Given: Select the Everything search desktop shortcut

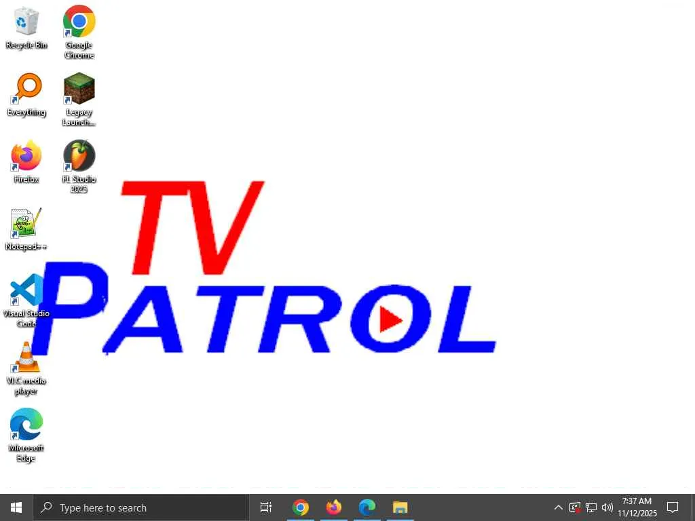Looking at the screenshot, I should coord(26,95).
